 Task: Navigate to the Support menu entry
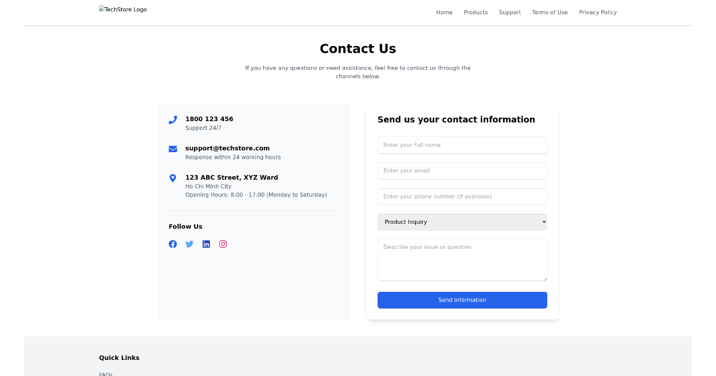point(510,12)
